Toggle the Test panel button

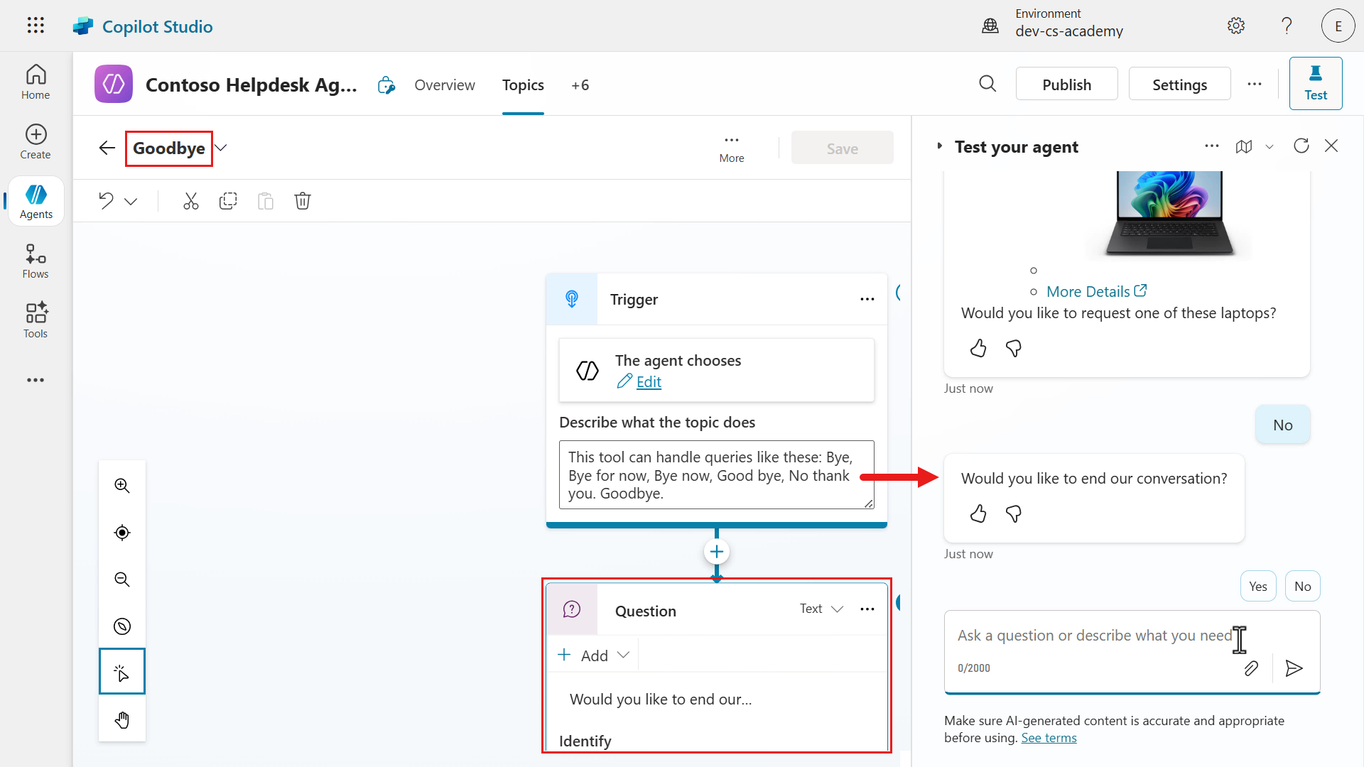point(1315,84)
